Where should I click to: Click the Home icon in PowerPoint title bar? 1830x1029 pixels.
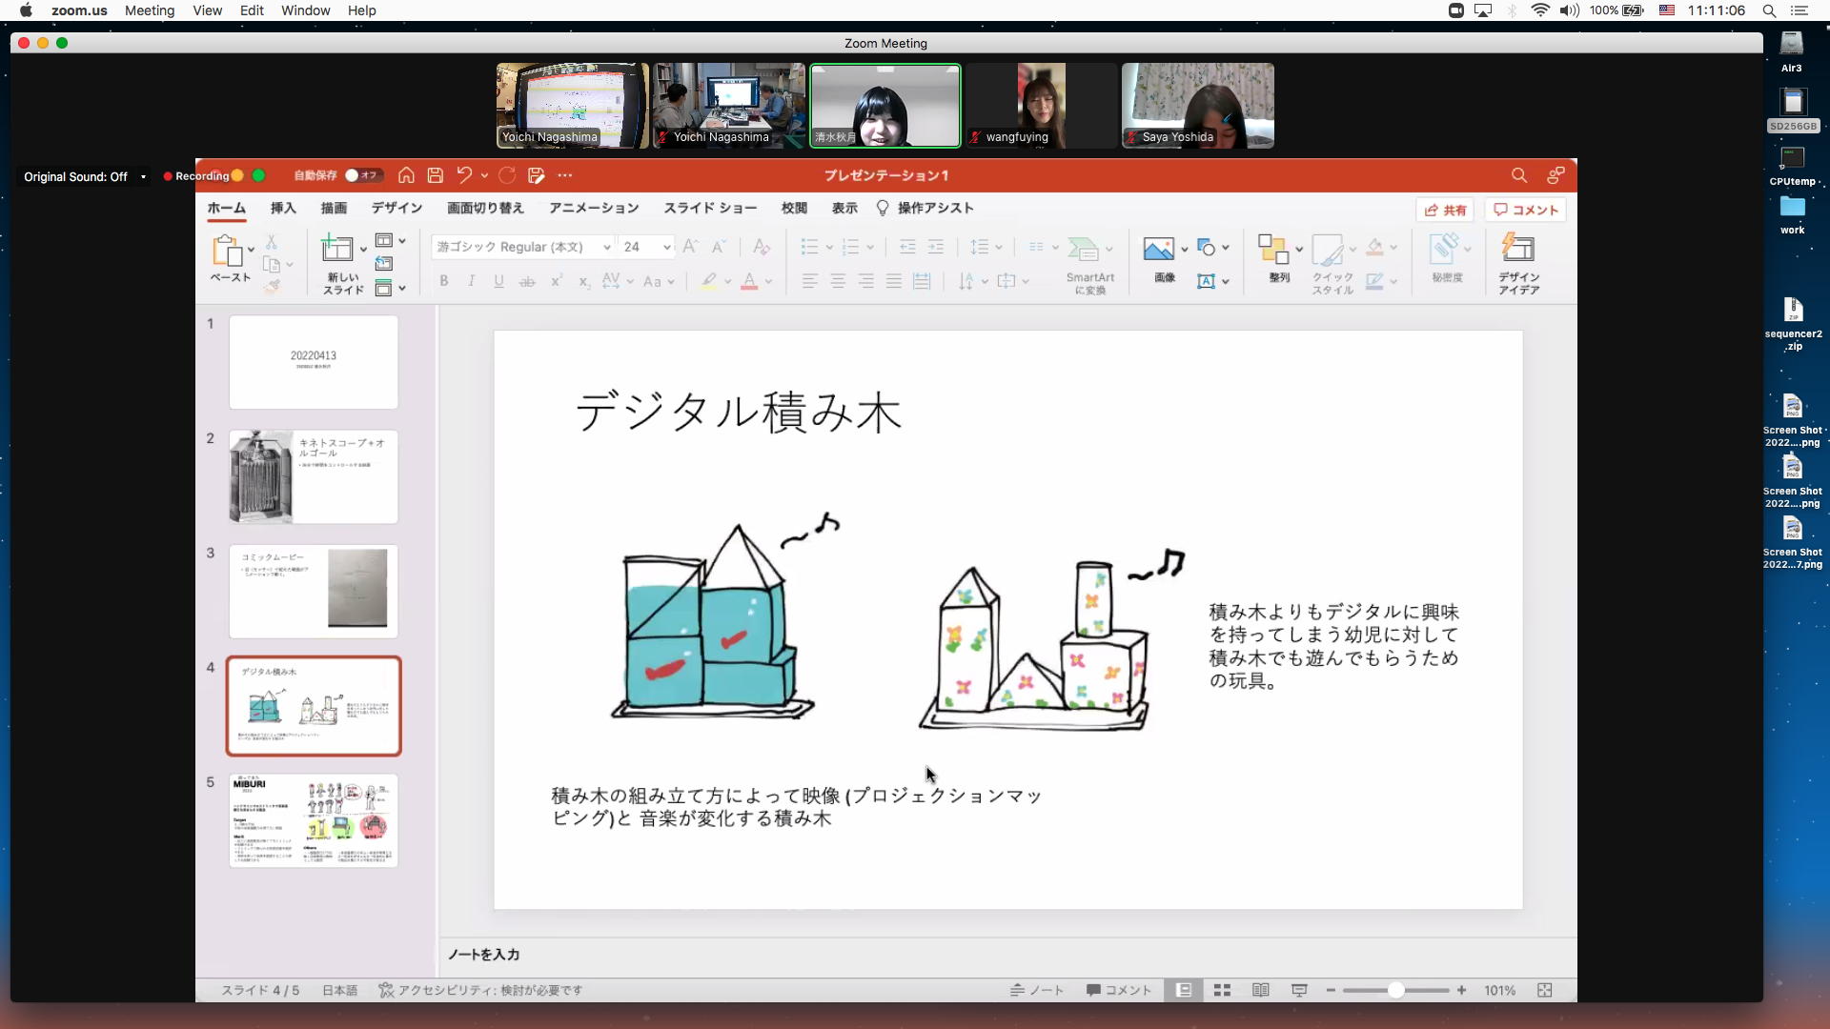coord(406,175)
